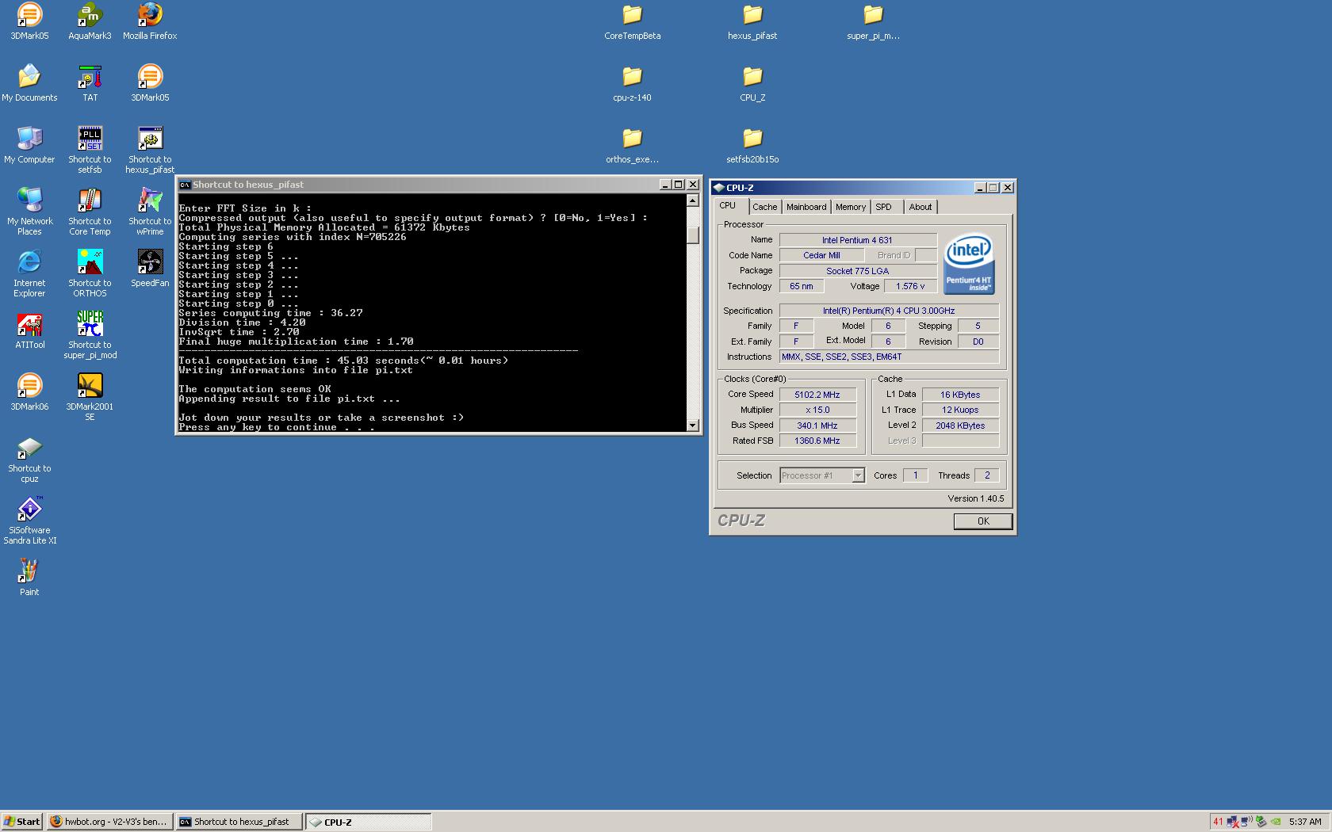Open the Mainboard tab in CPU-Z
1332x832 pixels.
click(806, 207)
